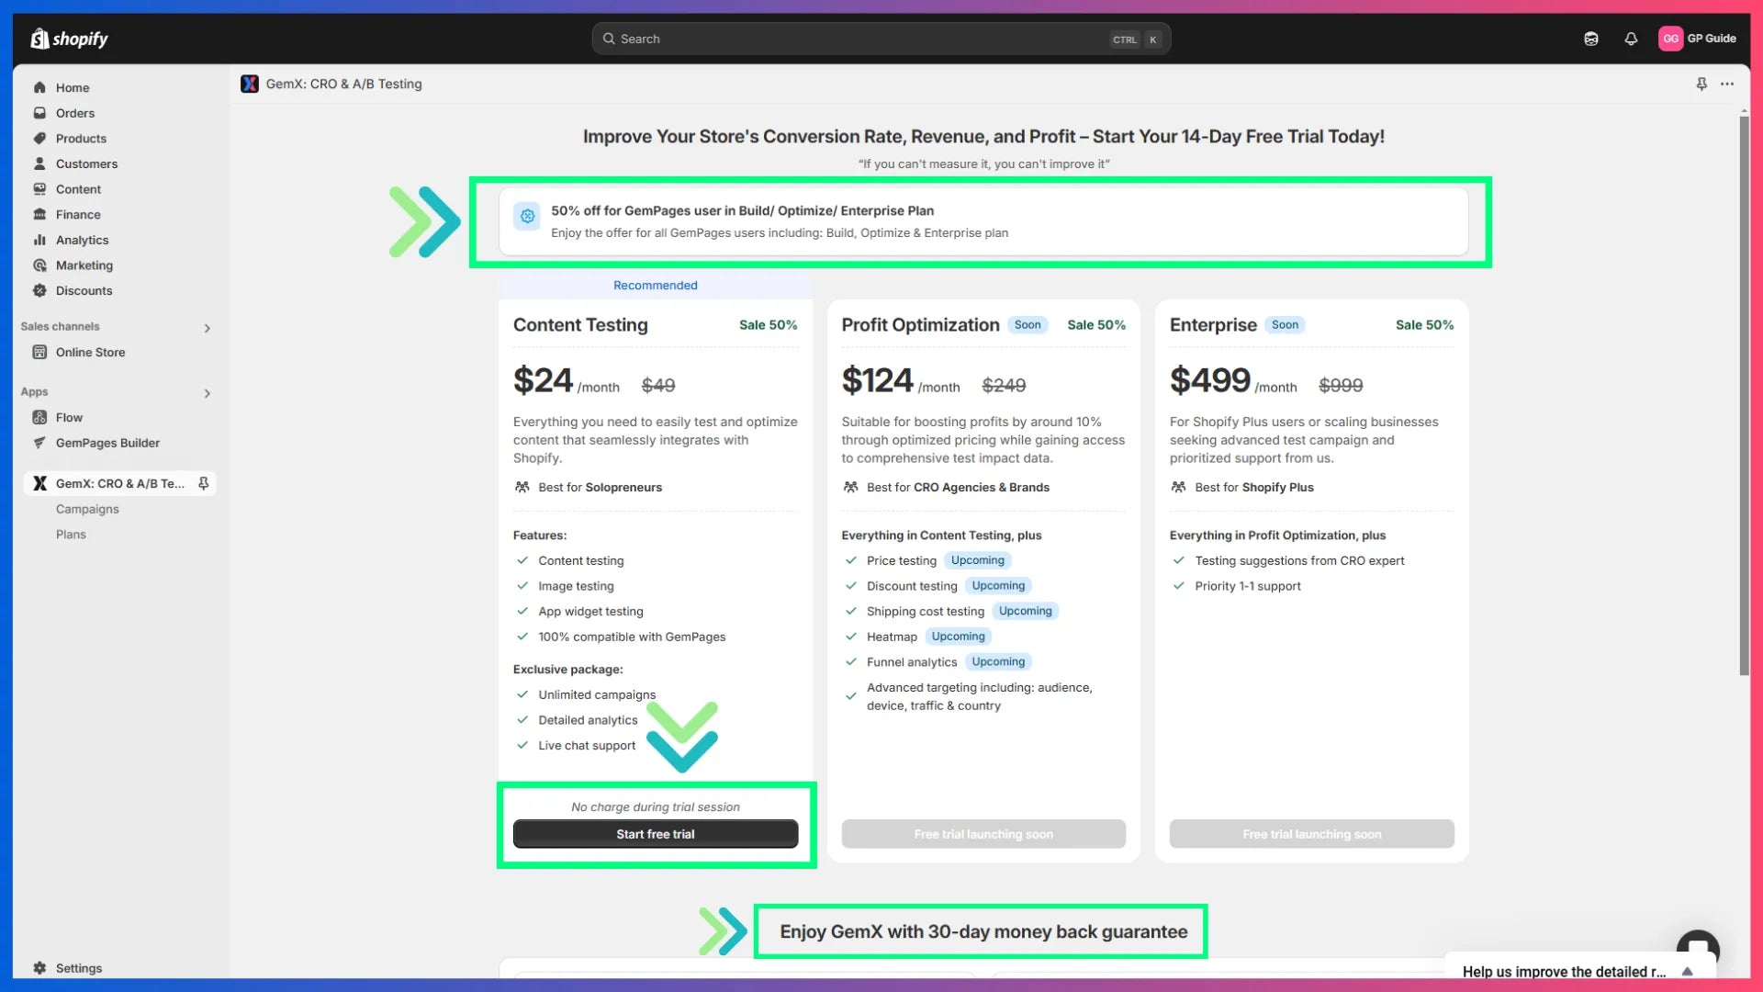Image resolution: width=1763 pixels, height=992 pixels.
Task: Open Orders in sidebar
Action: click(x=75, y=113)
